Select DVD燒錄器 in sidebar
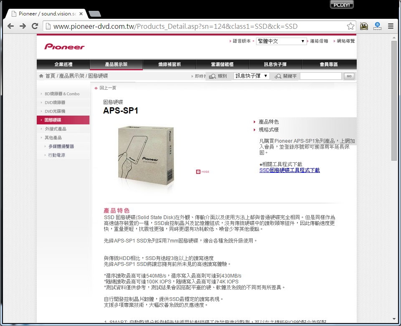Viewport: 401px width, 326px height. pos(55,102)
